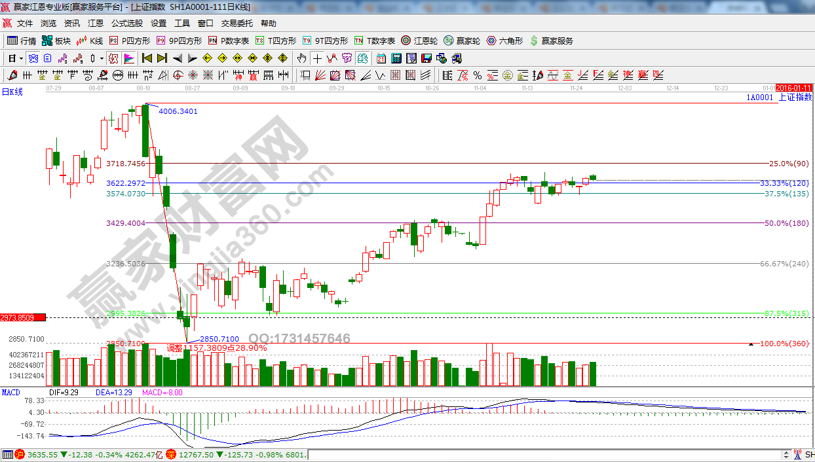815x462 pixels.
Task: Jump to first bar with skip-start arrow
Action: (147, 58)
